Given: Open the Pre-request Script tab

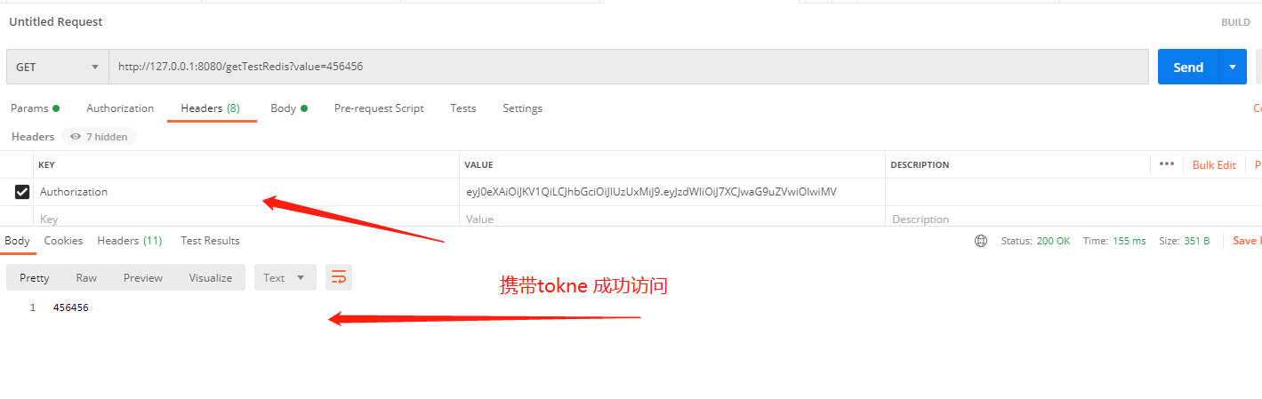Looking at the screenshot, I should (x=379, y=108).
